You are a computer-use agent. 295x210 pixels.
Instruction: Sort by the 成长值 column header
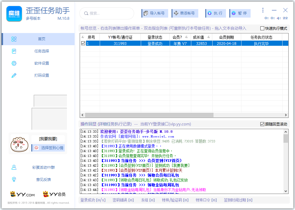pyautogui.click(x=202, y=37)
